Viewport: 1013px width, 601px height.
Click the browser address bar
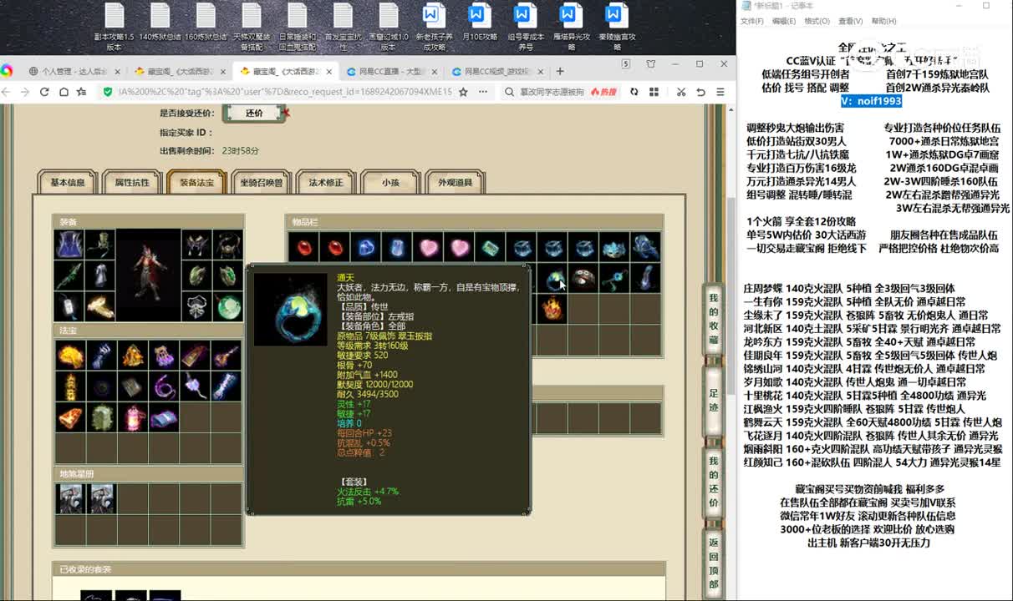click(284, 92)
